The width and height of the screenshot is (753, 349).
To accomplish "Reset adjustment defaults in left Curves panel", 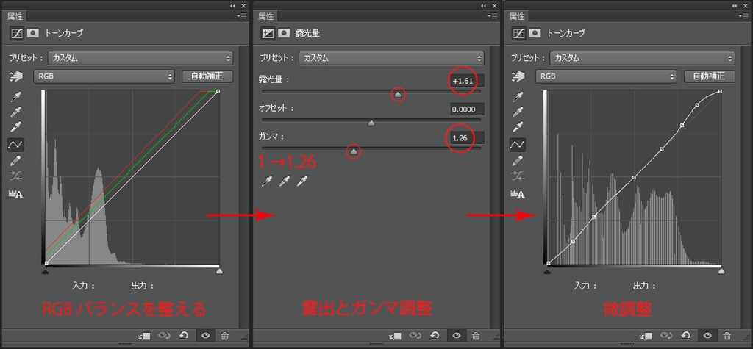I will [183, 336].
